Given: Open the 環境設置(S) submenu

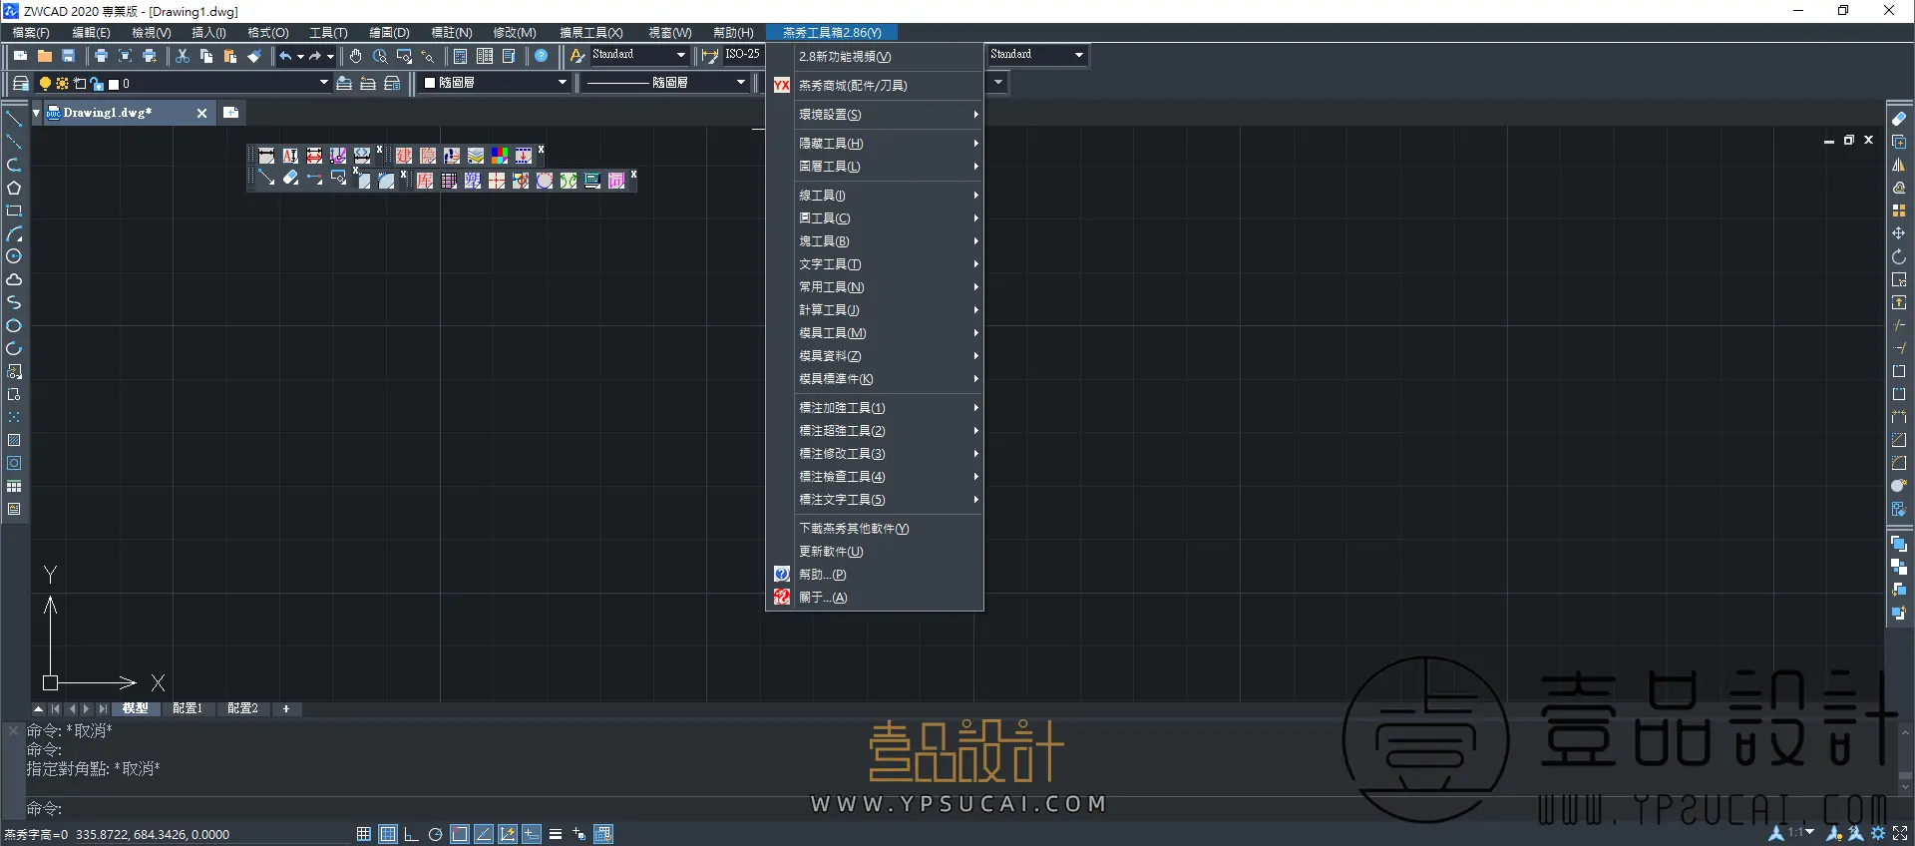Looking at the screenshot, I should coord(875,115).
